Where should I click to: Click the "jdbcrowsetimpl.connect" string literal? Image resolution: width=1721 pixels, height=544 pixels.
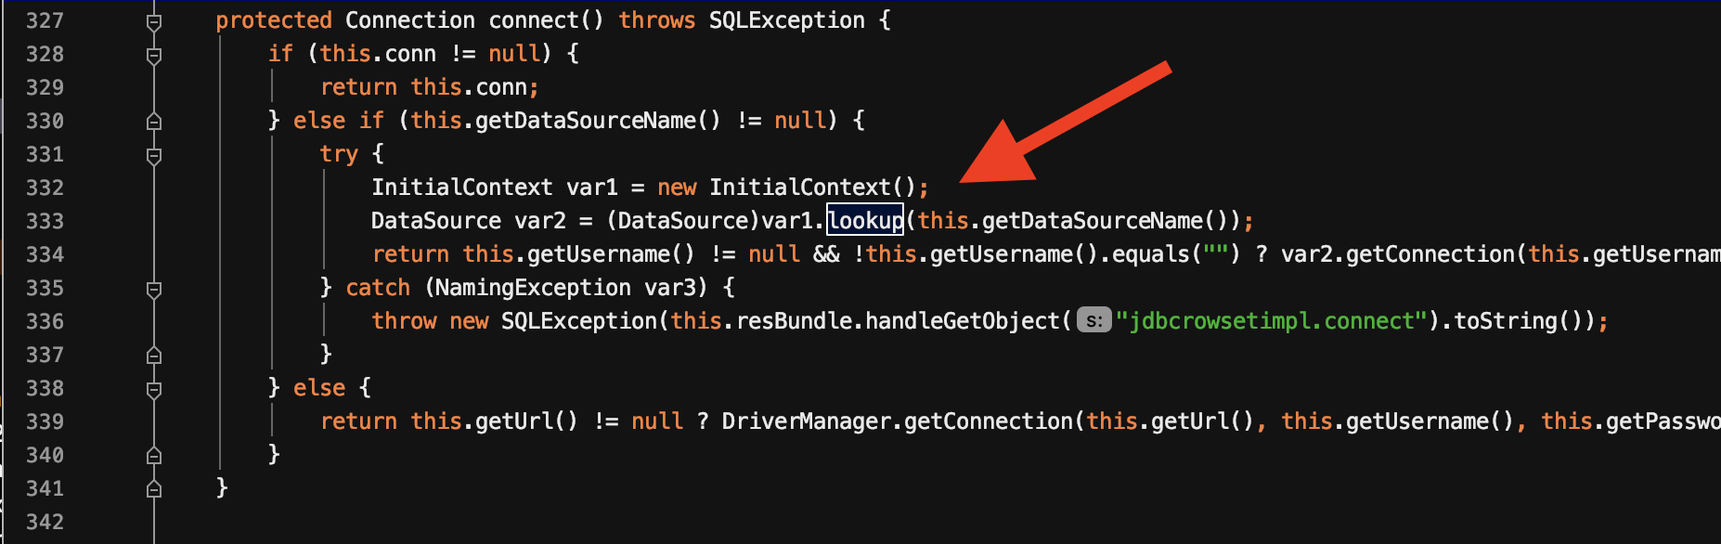1271,321
